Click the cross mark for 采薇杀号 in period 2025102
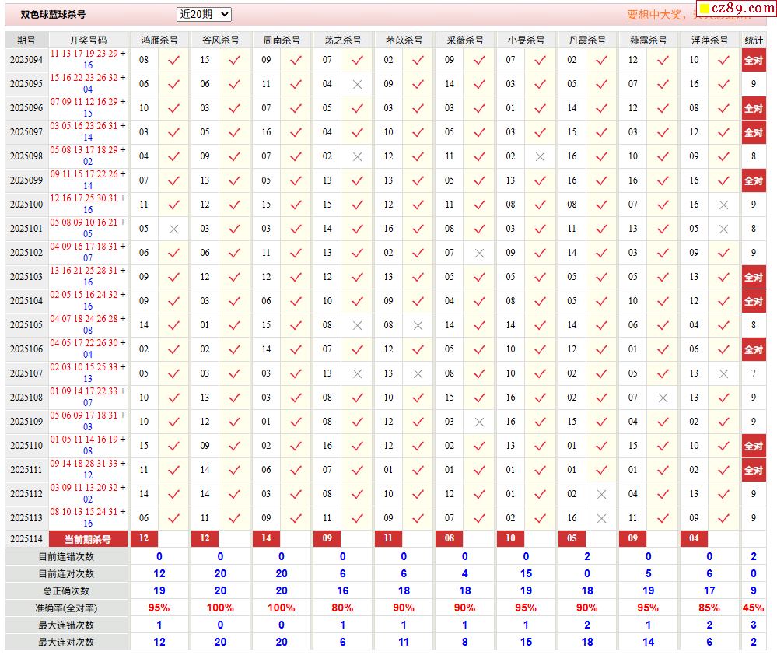Image resolution: width=777 pixels, height=655 pixels. click(479, 253)
